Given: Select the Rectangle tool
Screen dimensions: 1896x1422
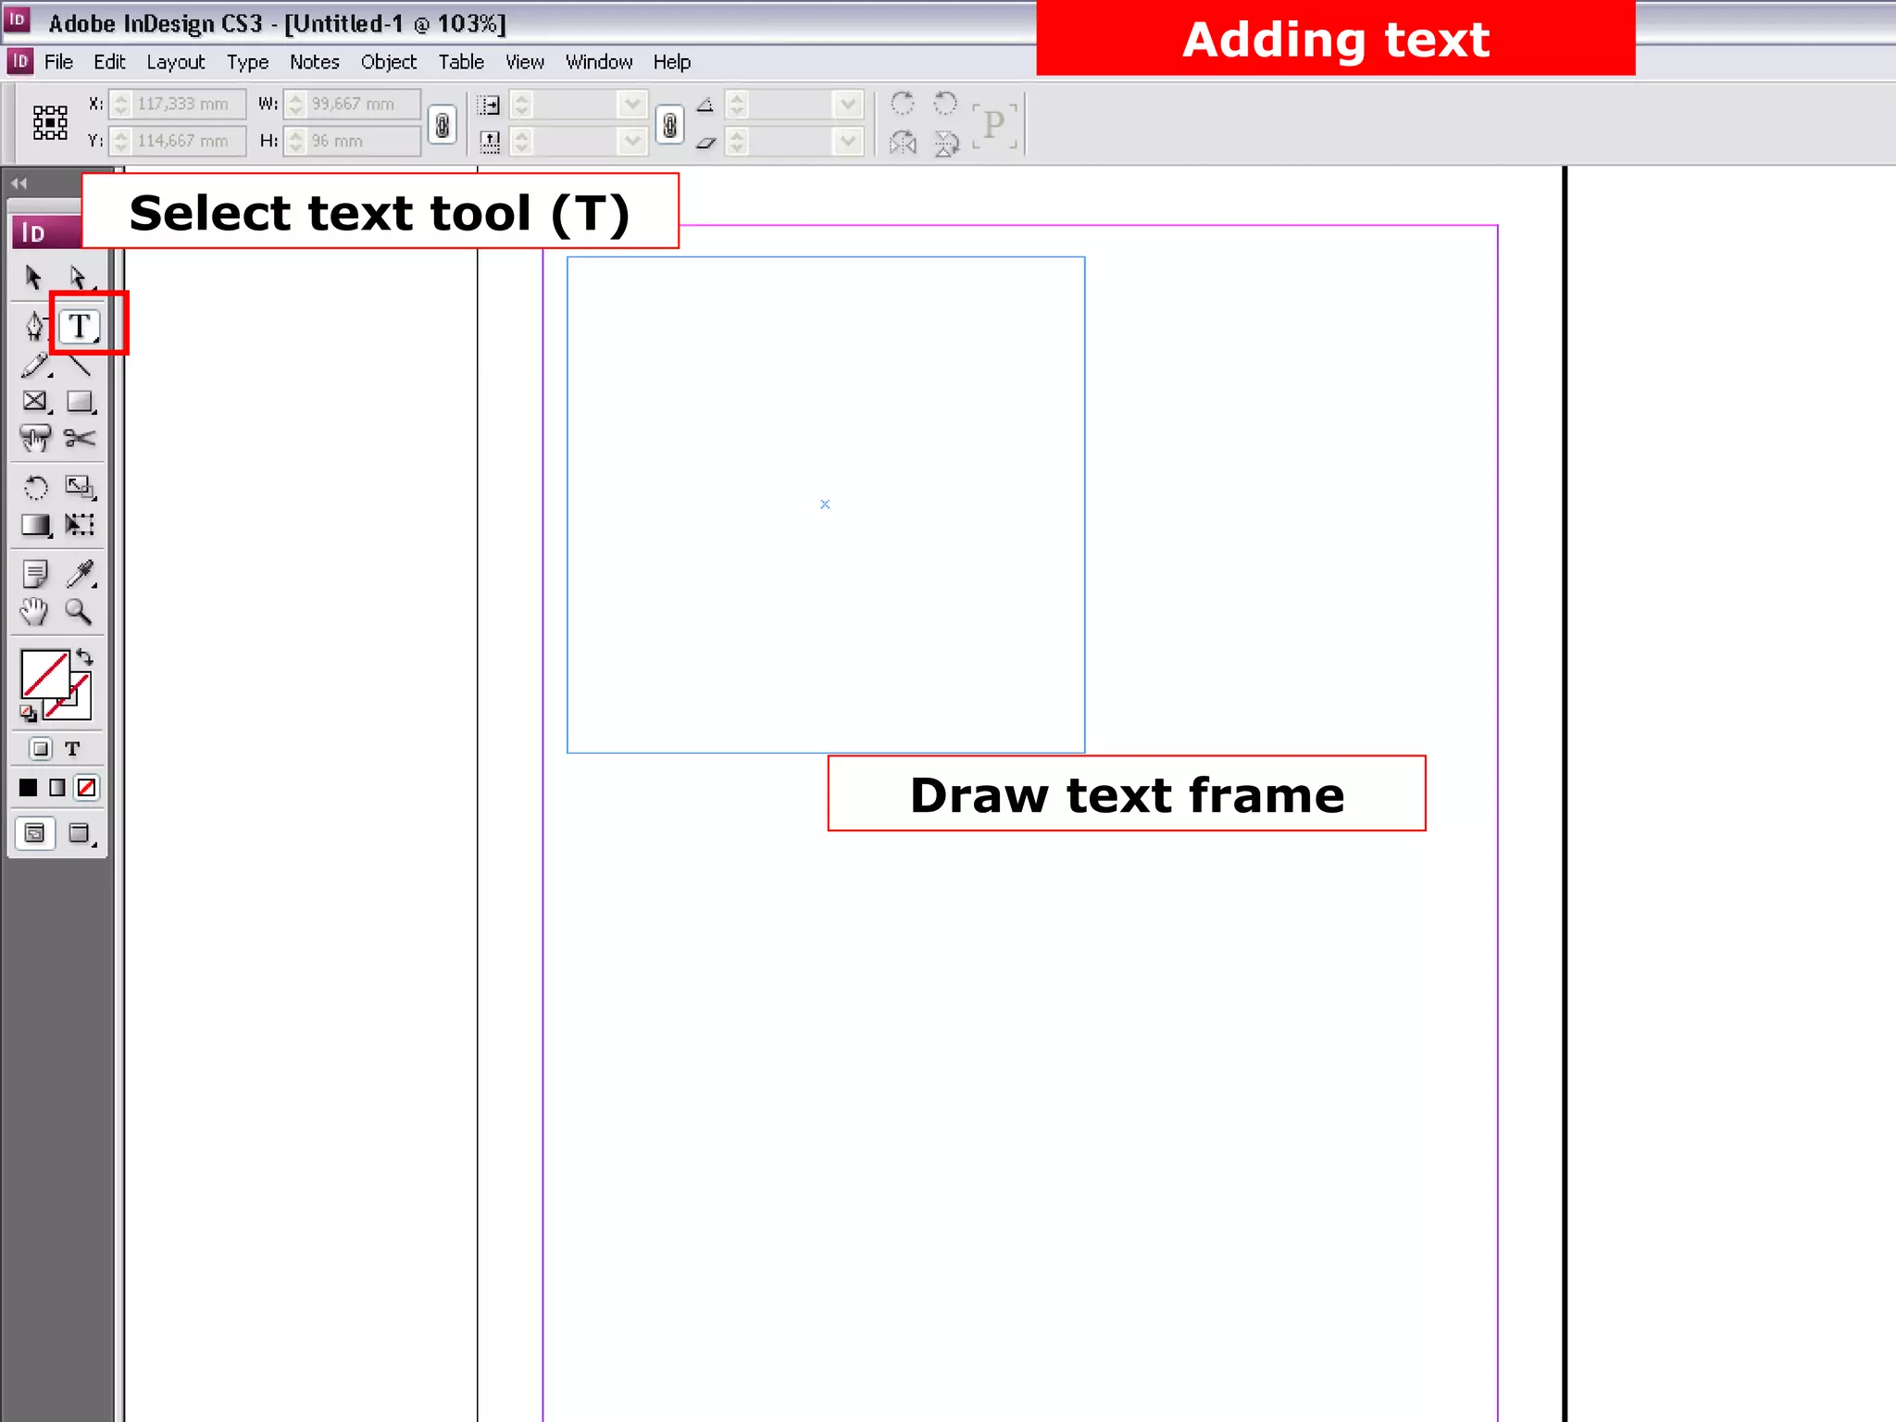Looking at the screenshot, I should (81, 401).
